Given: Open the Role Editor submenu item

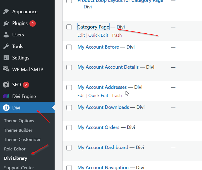Looking at the screenshot, I should pos(15,149).
